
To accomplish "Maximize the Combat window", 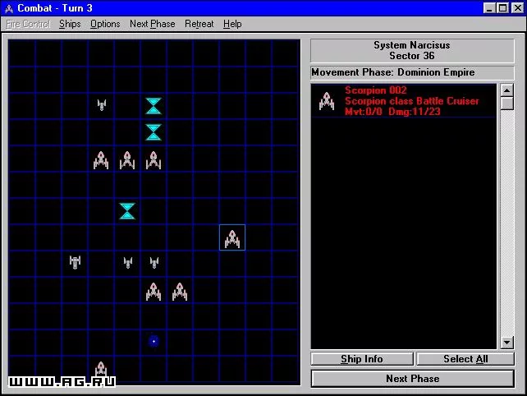I will pyautogui.click(x=502, y=8).
